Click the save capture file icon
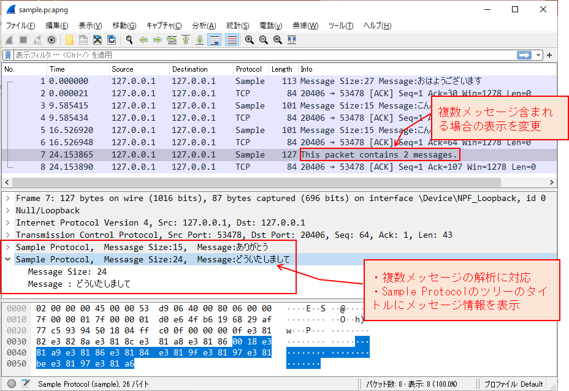The width and height of the screenshot is (569, 391). [x=83, y=40]
